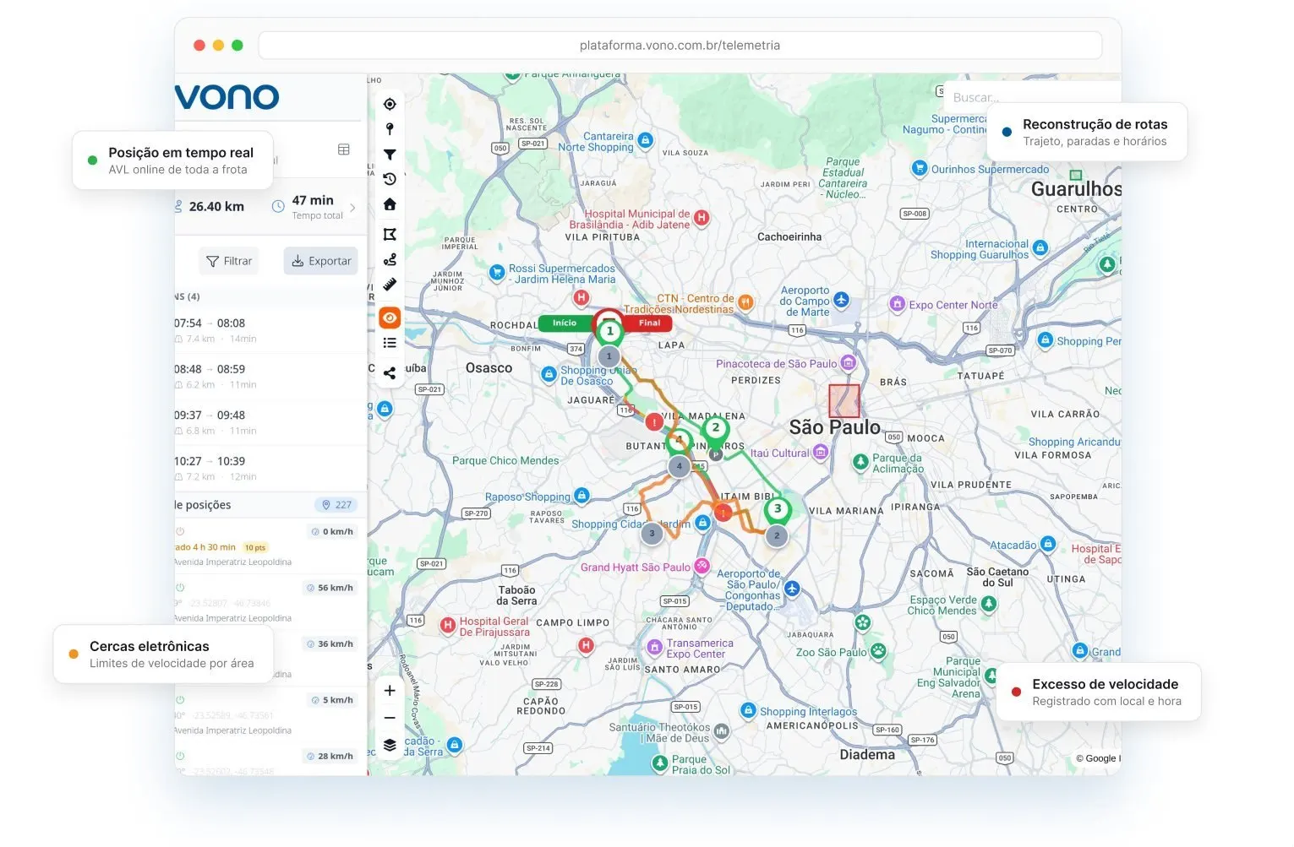The image size is (1294, 847).
Task: Select the 08:48 → 08:59 trip row
Action: [270, 376]
